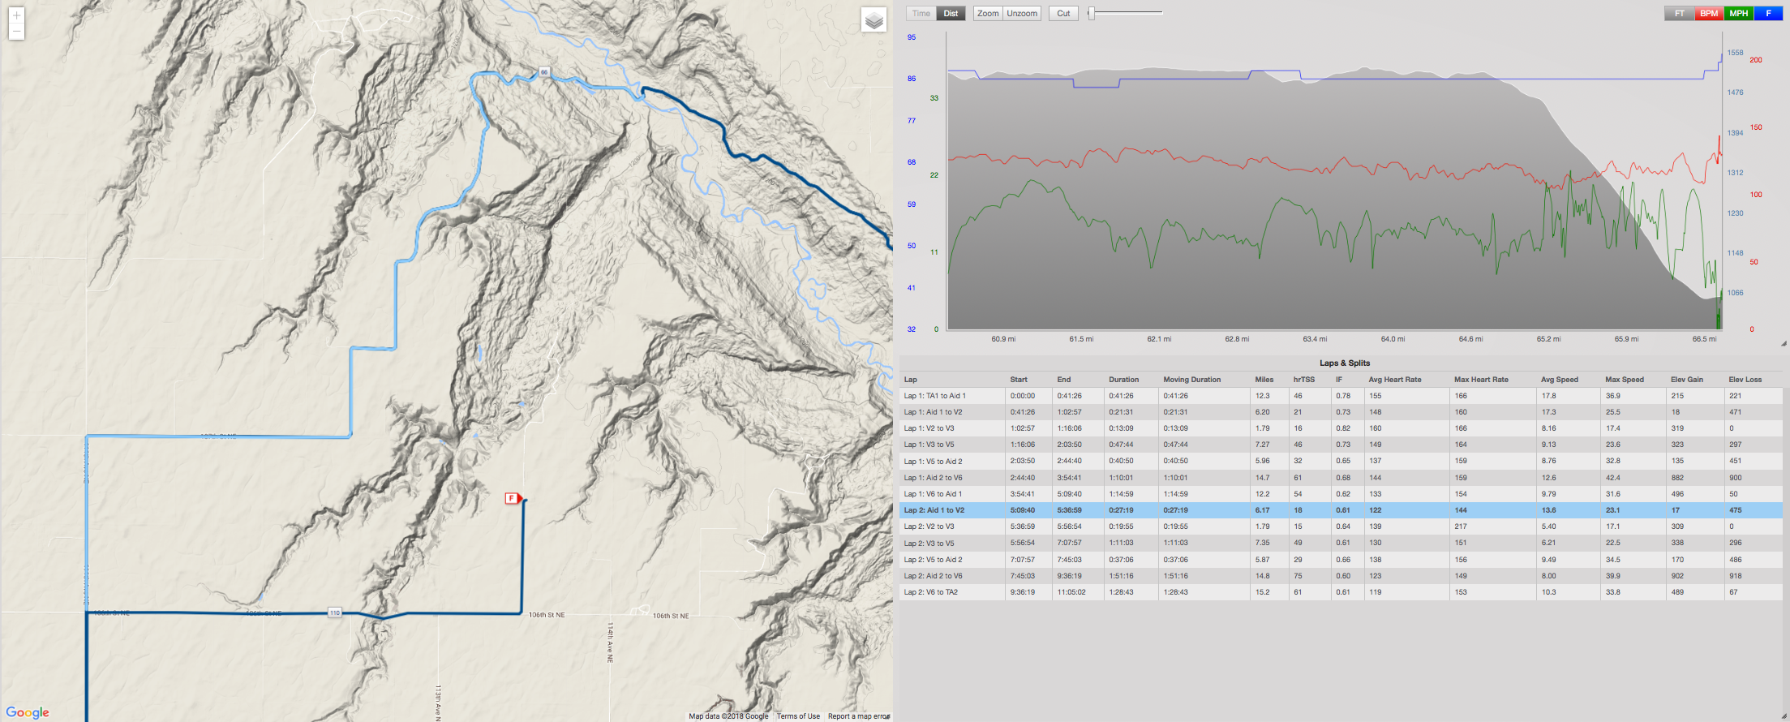This screenshot has width=1790, height=722.
Task: Click the highway 110 shield on map
Action: coord(335,612)
